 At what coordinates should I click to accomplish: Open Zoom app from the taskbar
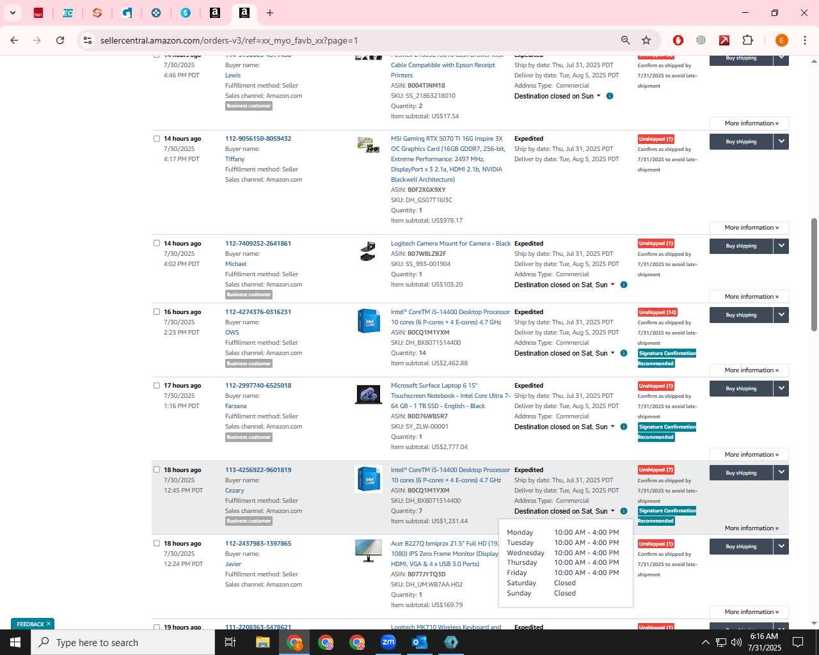(388, 642)
